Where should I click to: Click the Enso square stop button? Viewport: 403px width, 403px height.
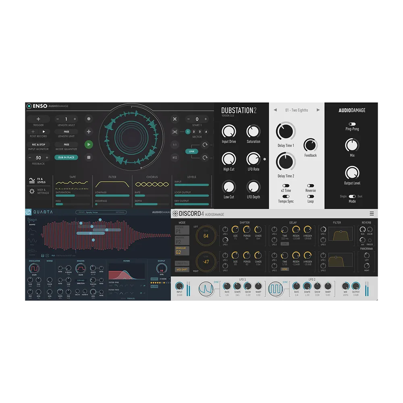click(x=89, y=157)
